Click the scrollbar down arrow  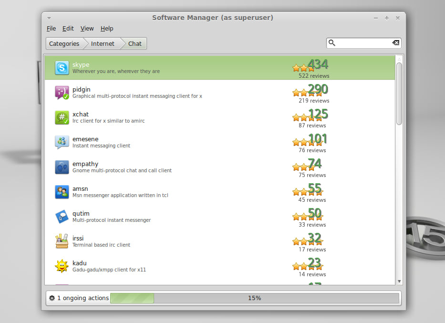pyautogui.click(x=399, y=281)
